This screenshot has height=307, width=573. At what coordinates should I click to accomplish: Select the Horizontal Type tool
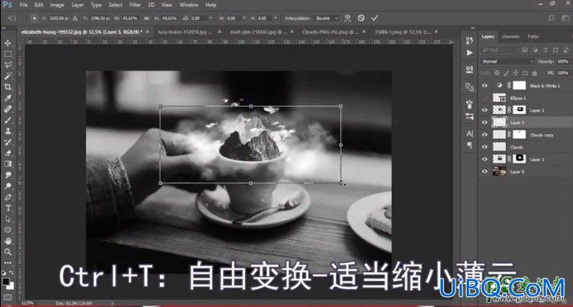click(8, 208)
